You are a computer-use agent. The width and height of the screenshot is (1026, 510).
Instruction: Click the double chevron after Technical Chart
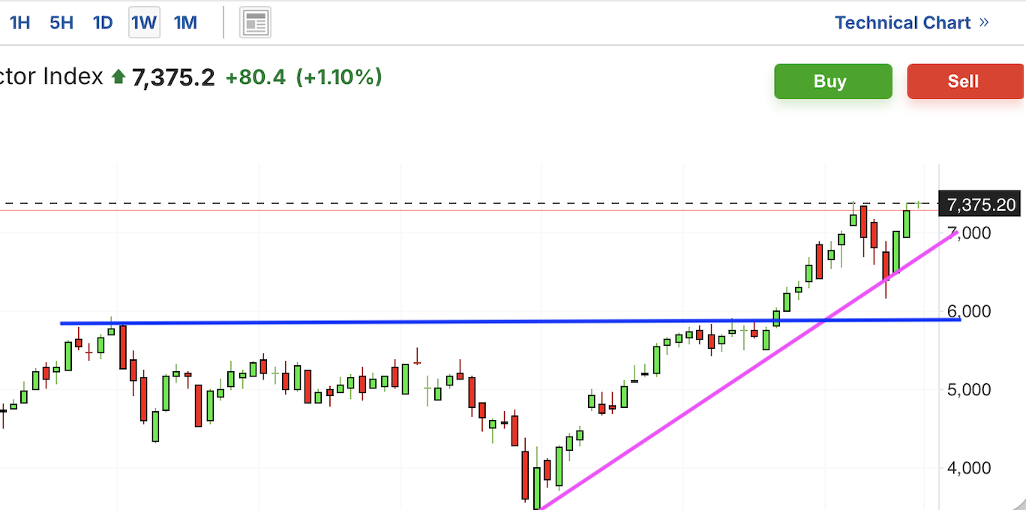[984, 23]
